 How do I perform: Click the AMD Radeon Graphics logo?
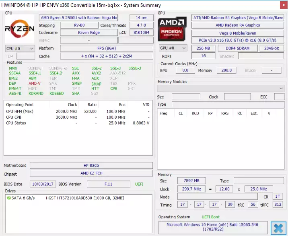click(x=172, y=29)
